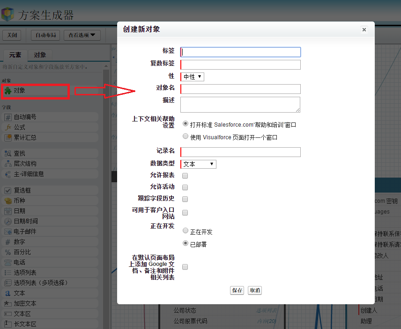Select the 选项列表（多项选择）icon
The height and width of the screenshot is (329, 401).
[8, 283]
